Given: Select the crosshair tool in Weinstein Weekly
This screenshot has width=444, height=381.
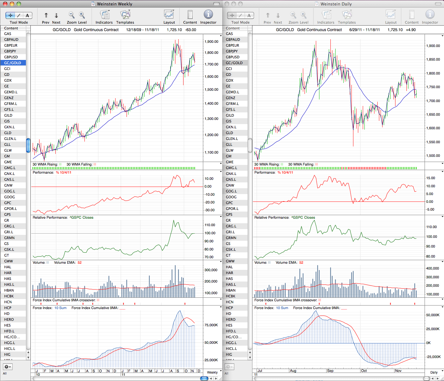Looking at the screenshot, I should [x=10, y=15].
